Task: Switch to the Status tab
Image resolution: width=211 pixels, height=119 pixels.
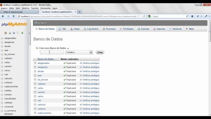Action: (x=75, y=29)
